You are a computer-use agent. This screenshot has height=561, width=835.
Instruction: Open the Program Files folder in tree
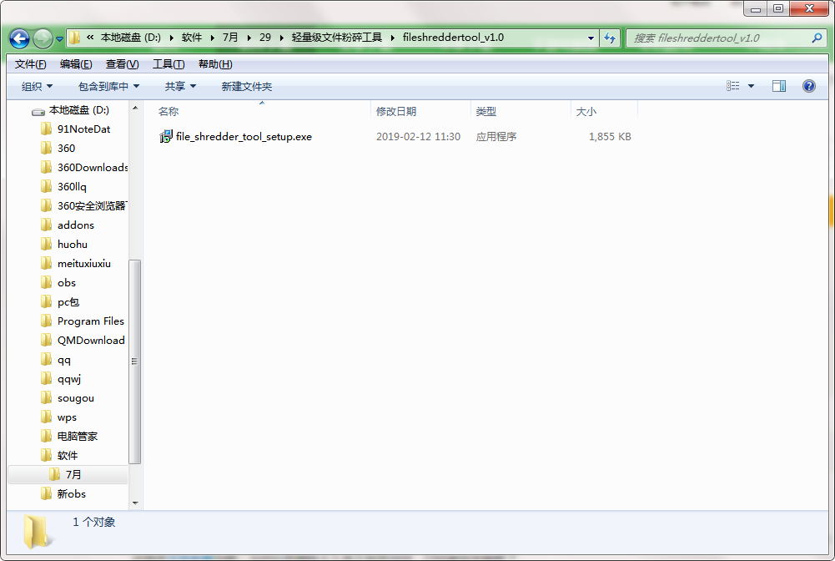(91, 321)
